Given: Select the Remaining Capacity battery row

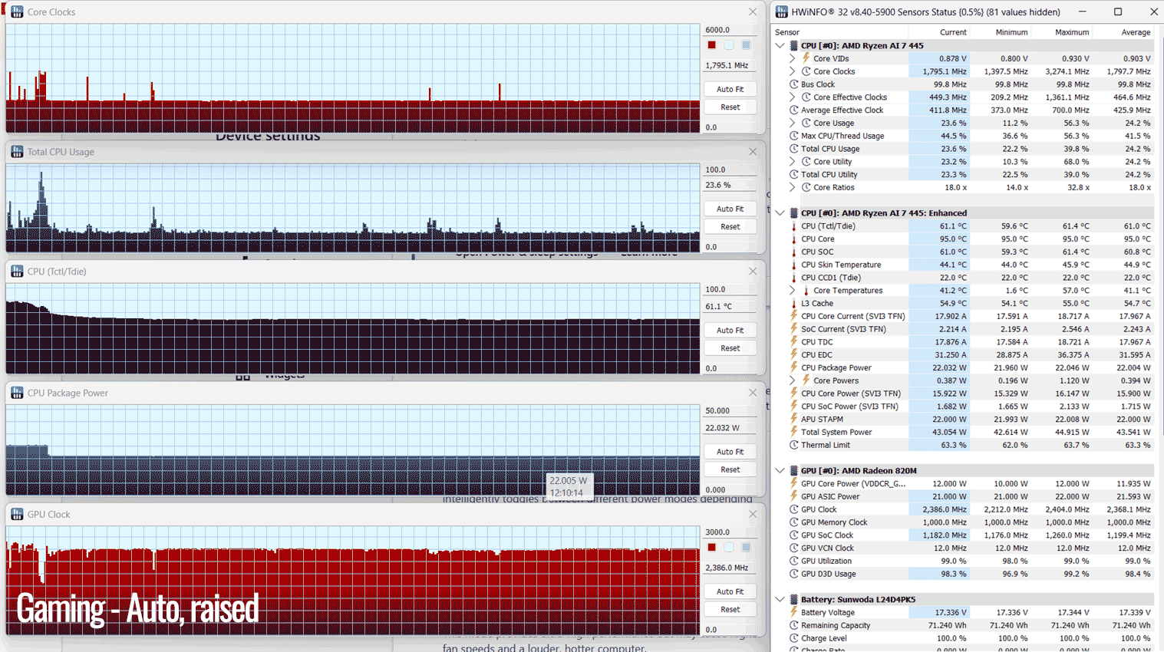Looking at the screenshot, I should [963, 625].
